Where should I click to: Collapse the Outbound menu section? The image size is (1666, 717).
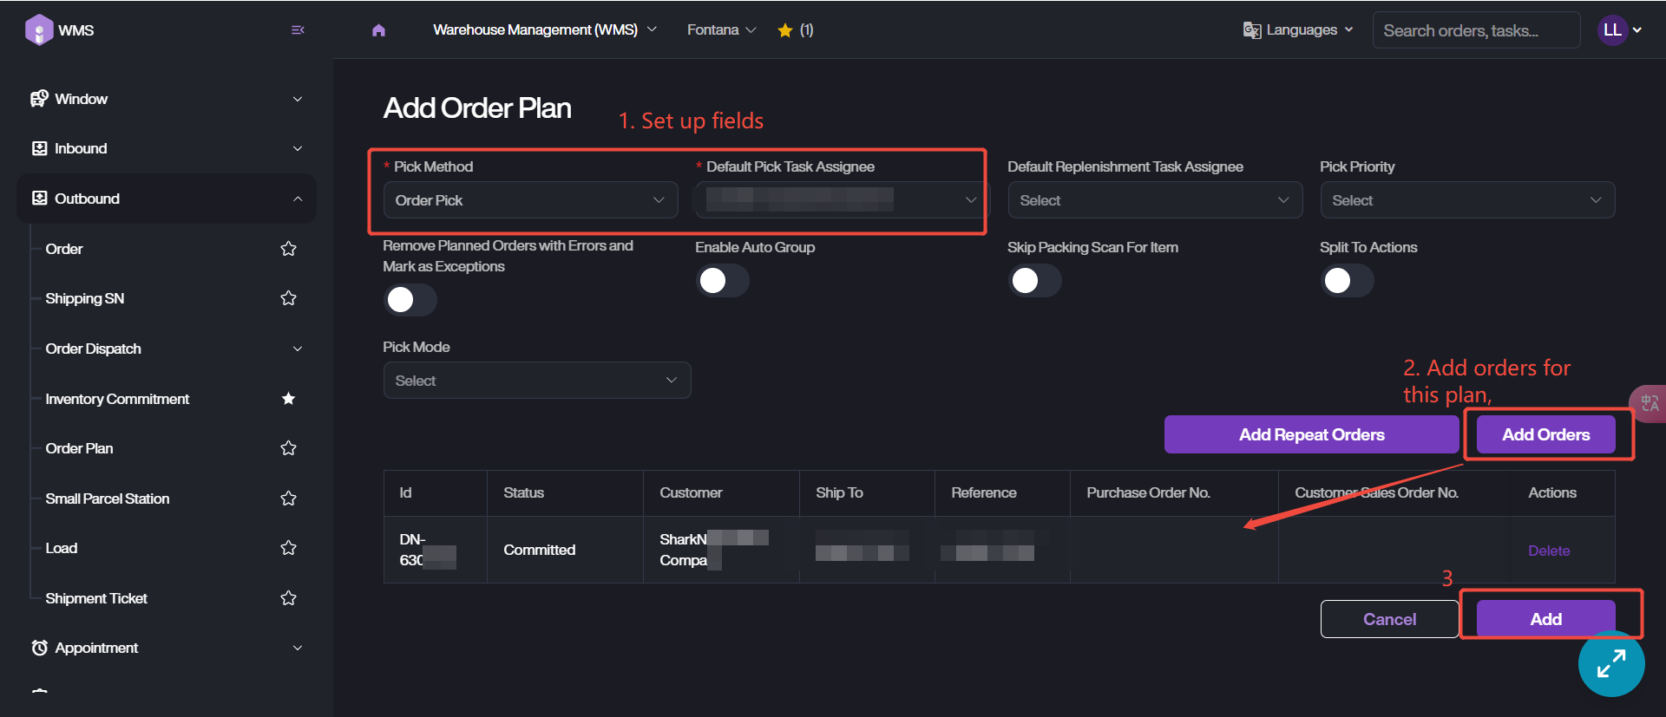(298, 199)
